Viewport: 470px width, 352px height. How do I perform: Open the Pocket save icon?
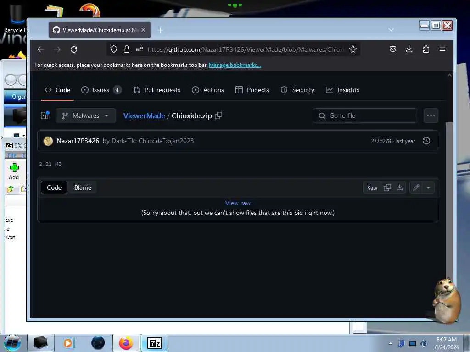393,49
